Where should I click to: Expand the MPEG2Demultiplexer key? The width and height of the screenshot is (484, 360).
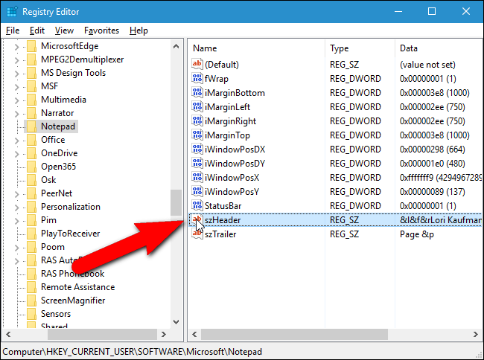point(16,60)
